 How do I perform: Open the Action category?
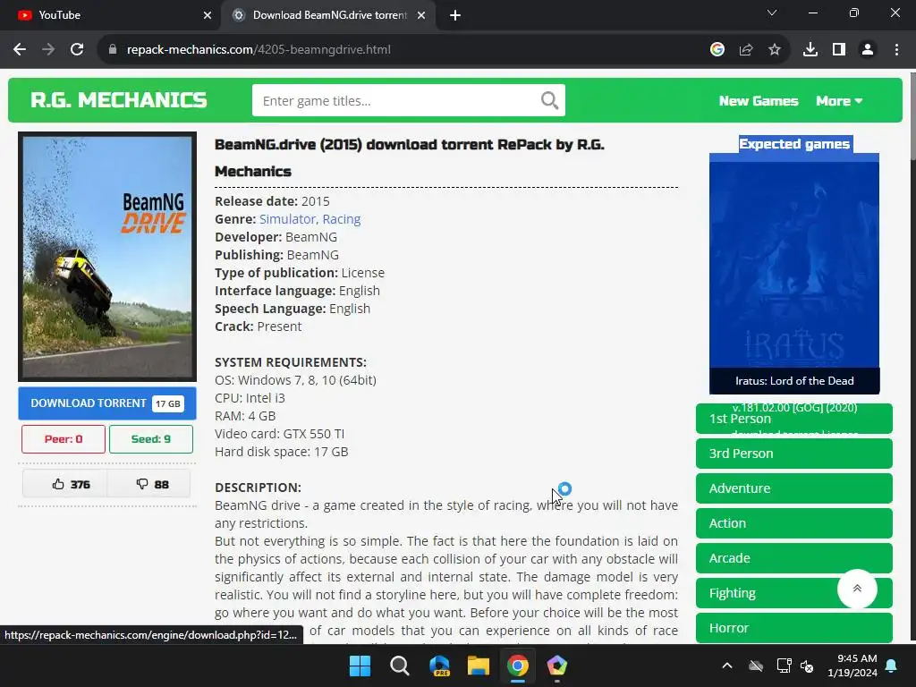coord(794,523)
